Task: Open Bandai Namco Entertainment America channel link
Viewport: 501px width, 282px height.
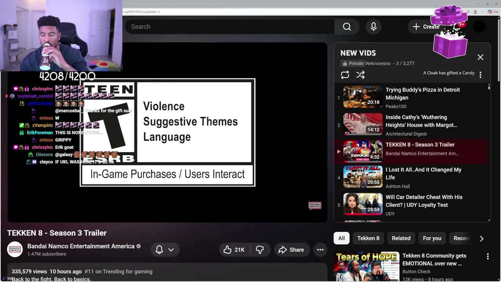Action: click(81, 246)
